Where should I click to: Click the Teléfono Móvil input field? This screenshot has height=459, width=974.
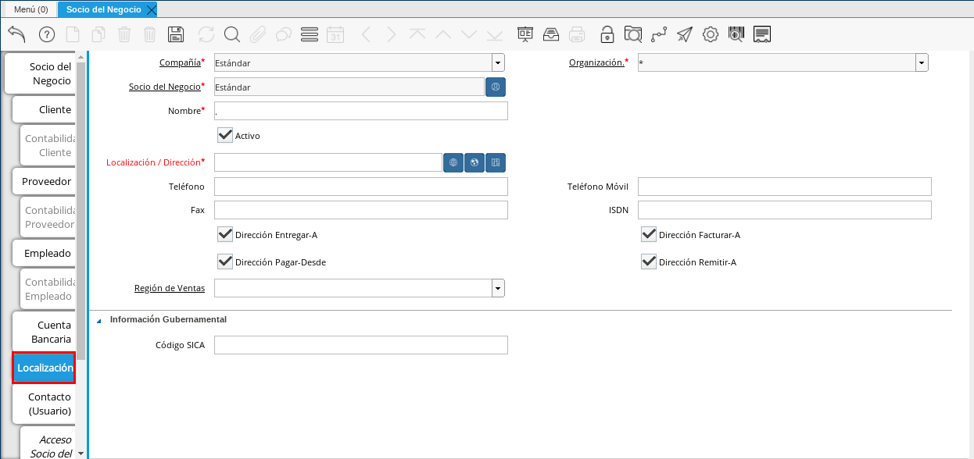(x=785, y=187)
